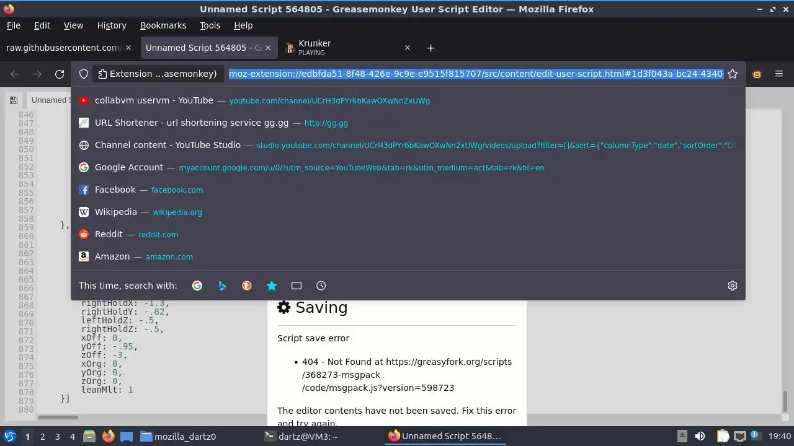
Task: Click the editor horizontal scrollbar thumb
Action: (x=58, y=418)
